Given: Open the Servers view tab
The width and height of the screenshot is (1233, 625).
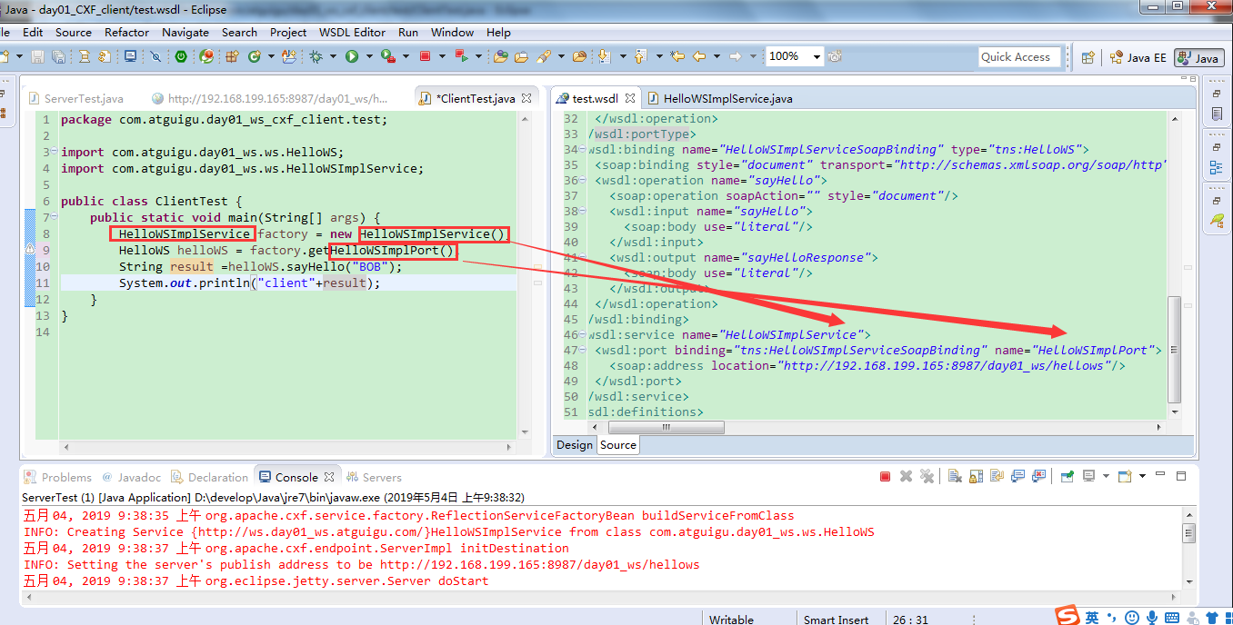Looking at the screenshot, I should point(373,477).
